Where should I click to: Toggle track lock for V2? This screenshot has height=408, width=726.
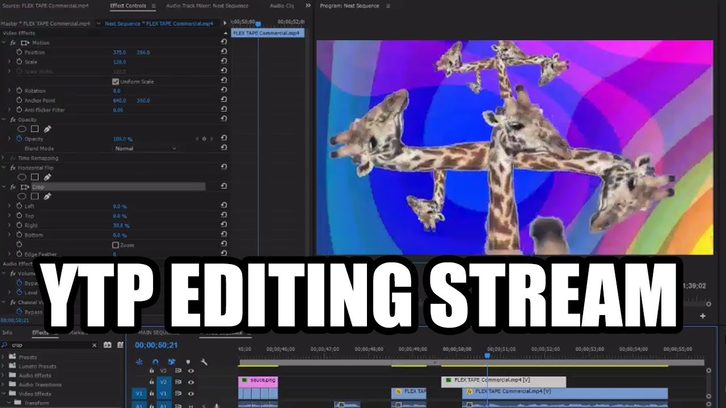tap(151, 382)
